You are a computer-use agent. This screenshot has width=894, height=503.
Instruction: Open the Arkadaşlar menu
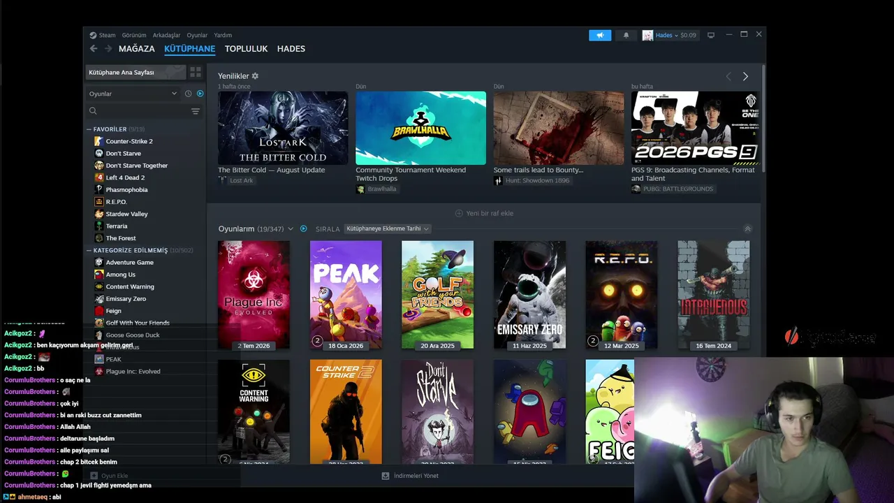[x=166, y=35]
